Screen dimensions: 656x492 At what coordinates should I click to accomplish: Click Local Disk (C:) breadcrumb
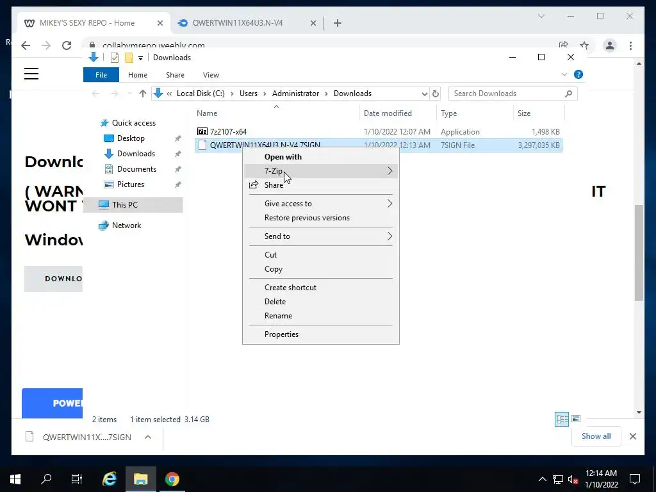click(201, 94)
